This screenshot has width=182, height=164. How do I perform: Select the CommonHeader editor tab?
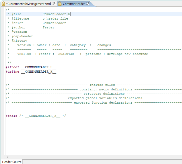tap(74, 4)
